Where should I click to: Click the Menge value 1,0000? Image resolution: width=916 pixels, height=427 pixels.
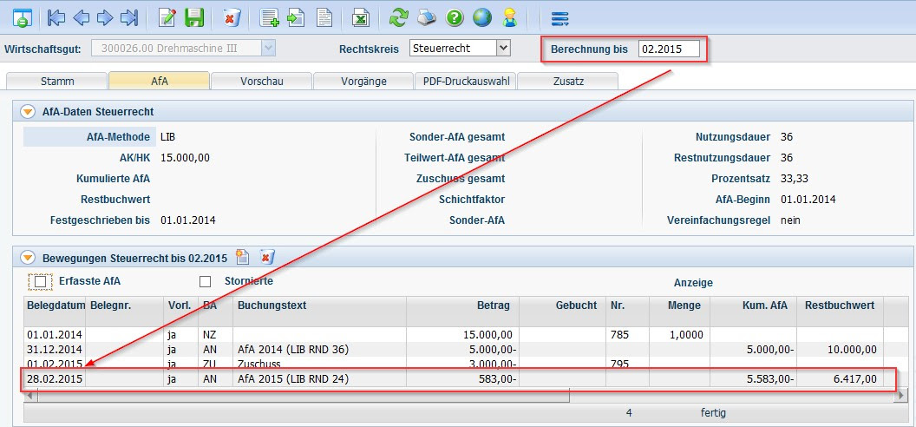tap(685, 335)
